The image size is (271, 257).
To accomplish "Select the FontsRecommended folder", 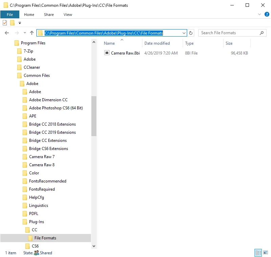I will point(47,181).
